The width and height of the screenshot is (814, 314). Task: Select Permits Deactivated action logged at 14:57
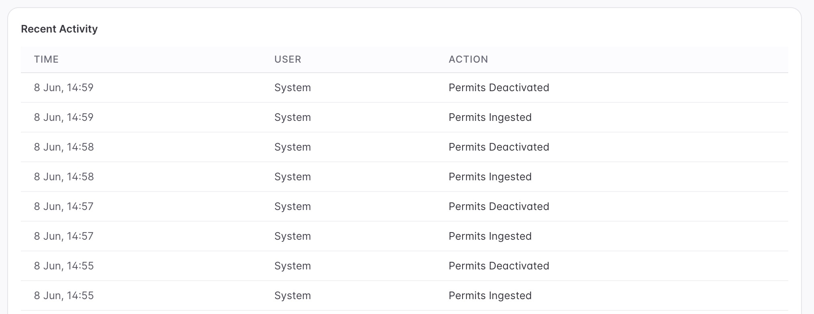pos(499,206)
